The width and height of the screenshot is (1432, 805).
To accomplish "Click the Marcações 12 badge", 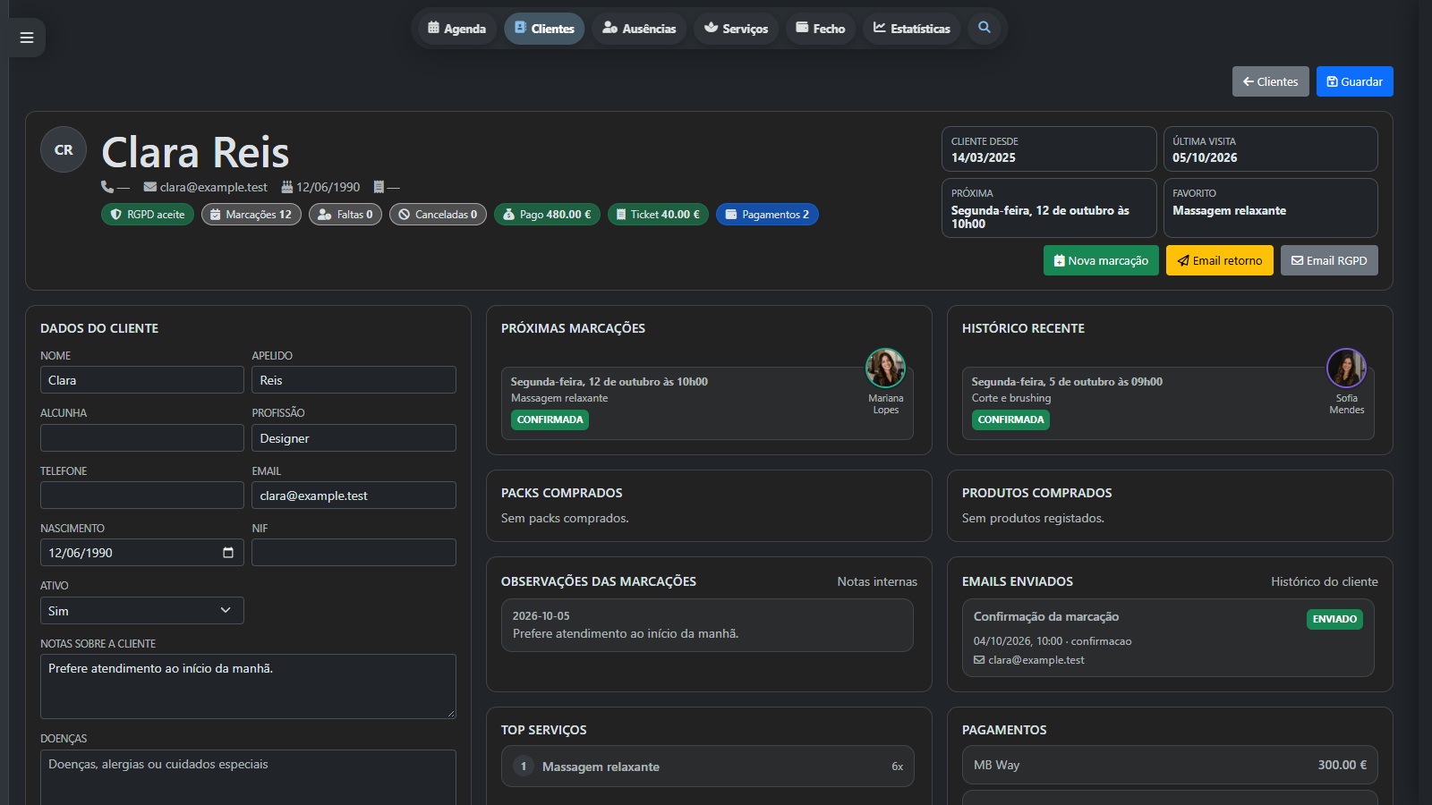I will coord(251,215).
